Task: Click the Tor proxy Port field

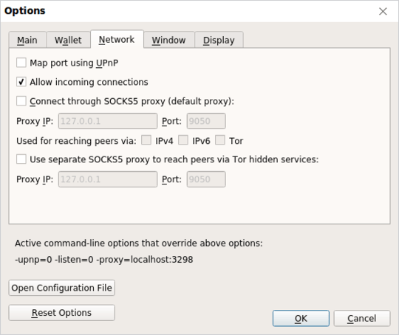Action: click(x=206, y=179)
